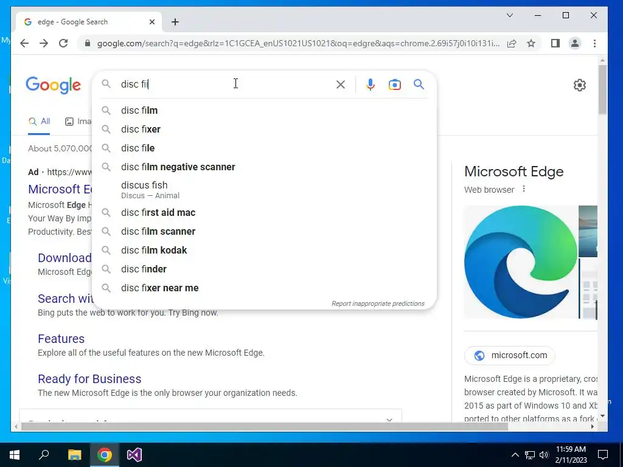Screen dimensions: 623x467
Task: Close the 'edge - Google Search' tab
Action: click(x=151, y=22)
